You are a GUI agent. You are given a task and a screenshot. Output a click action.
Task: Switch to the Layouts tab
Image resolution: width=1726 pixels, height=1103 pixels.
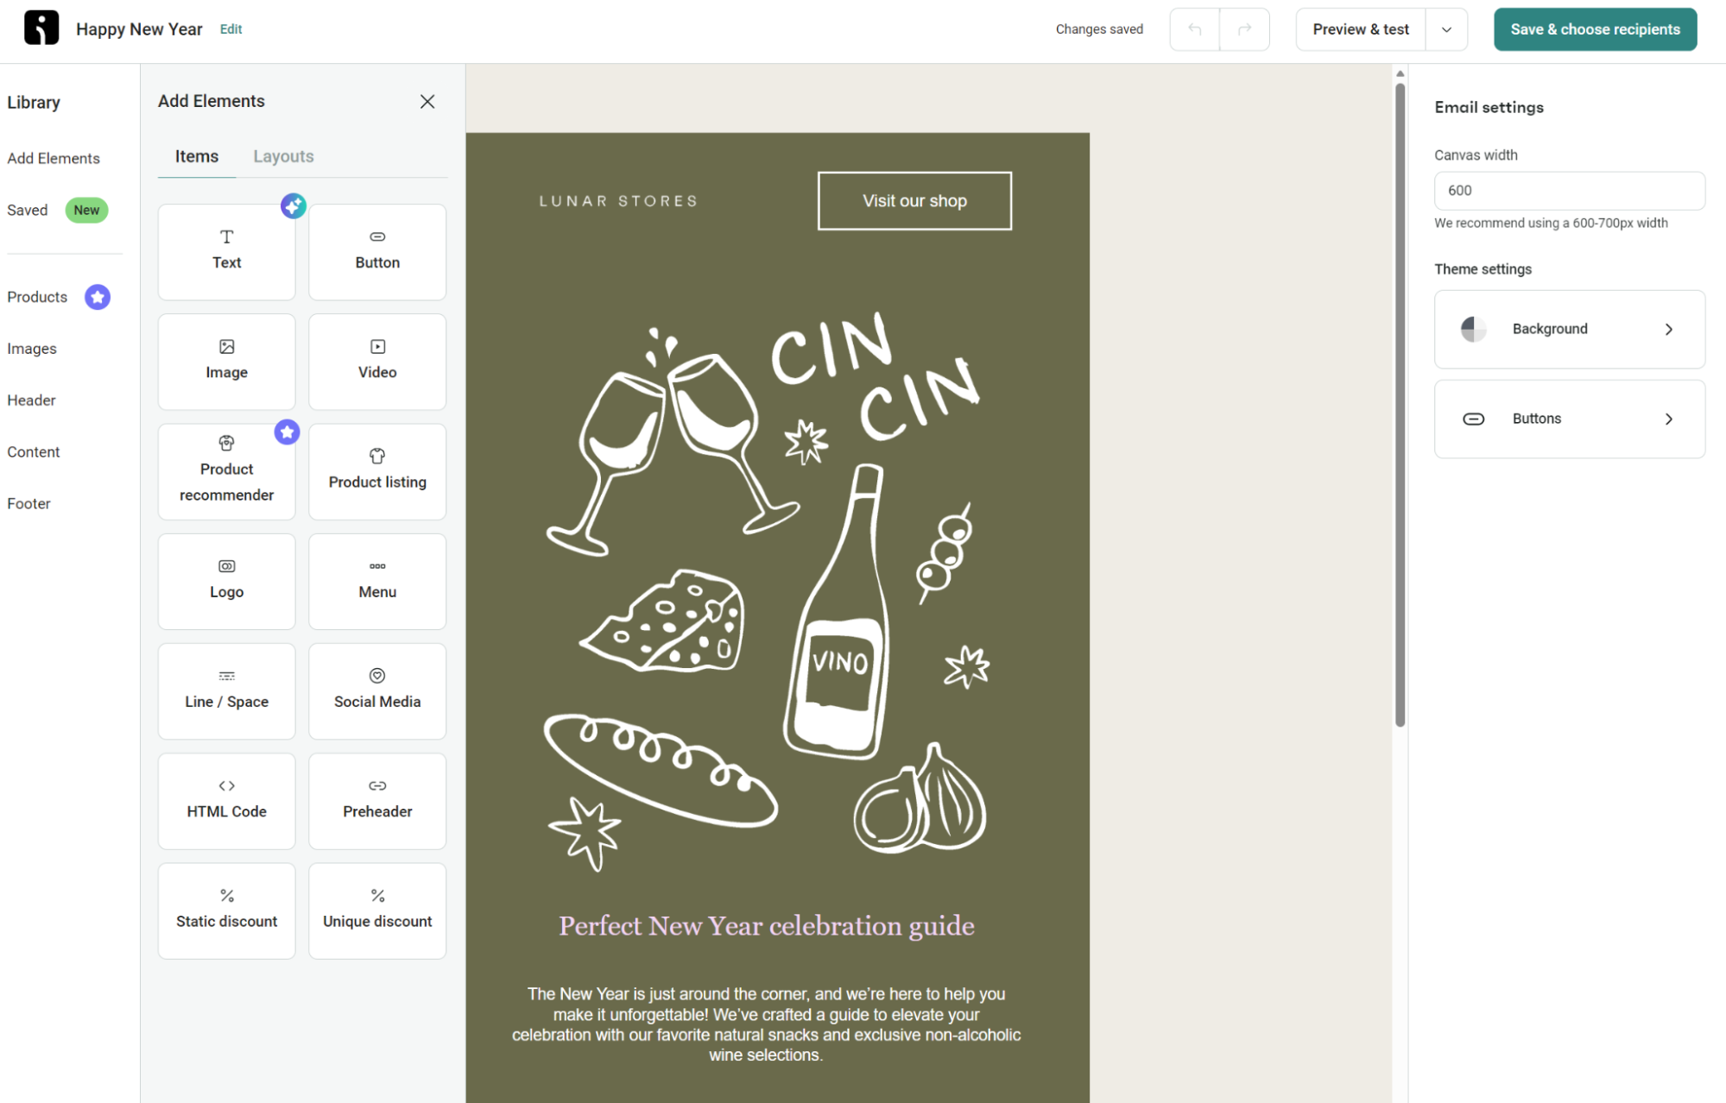(x=283, y=155)
